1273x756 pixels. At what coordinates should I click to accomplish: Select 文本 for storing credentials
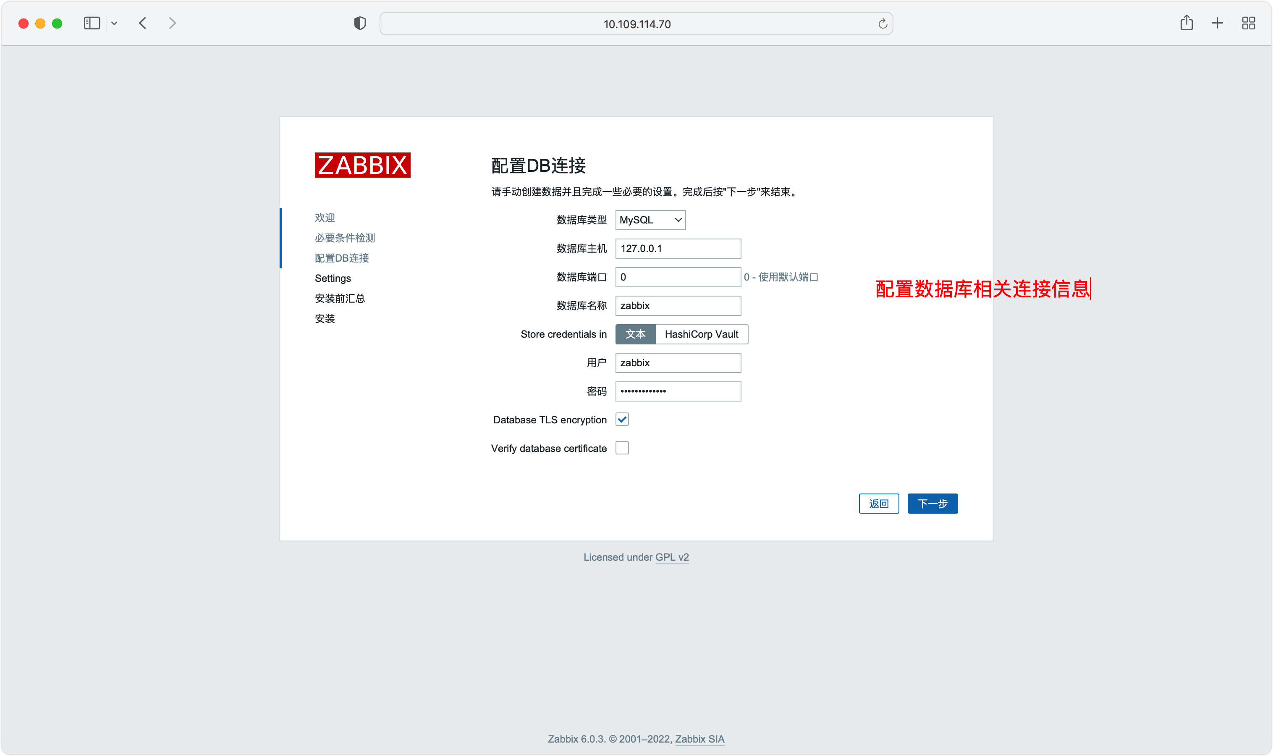point(636,334)
